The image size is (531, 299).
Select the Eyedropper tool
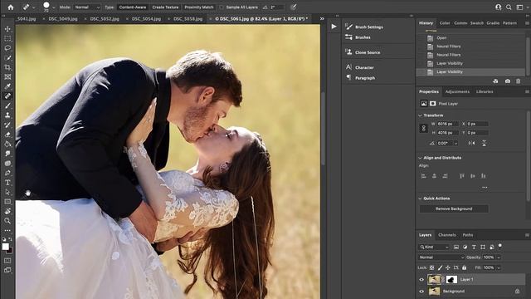click(7, 86)
